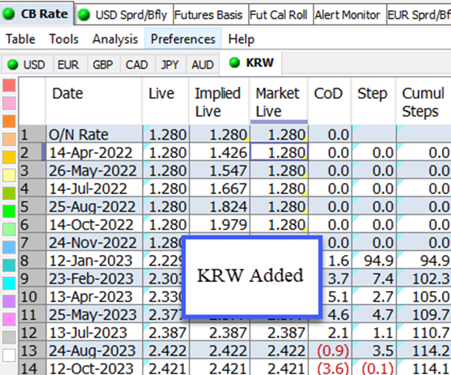
Task: Pick the bright green color swatch
Action: click(9, 212)
